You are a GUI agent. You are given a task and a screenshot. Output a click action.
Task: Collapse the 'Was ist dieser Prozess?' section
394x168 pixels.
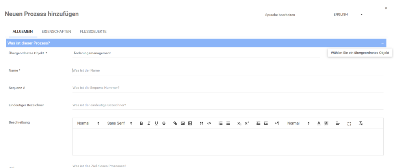pos(383,43)
